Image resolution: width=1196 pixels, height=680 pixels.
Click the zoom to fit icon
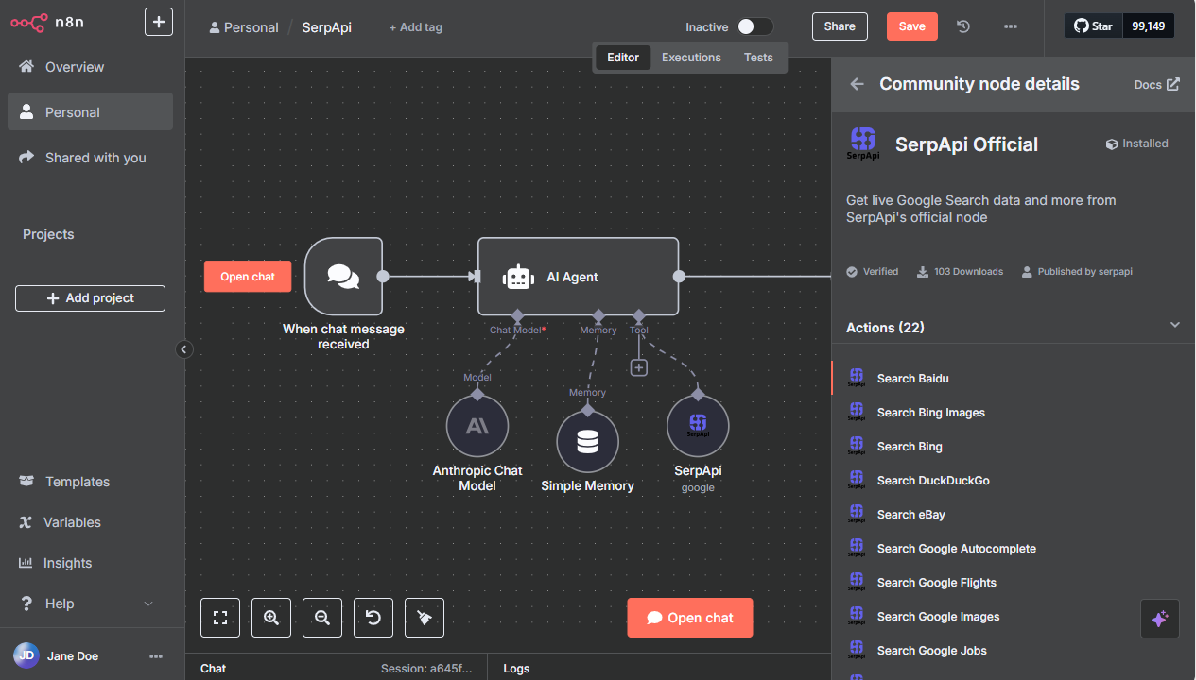pyautogui.click(x=220, y=618)
